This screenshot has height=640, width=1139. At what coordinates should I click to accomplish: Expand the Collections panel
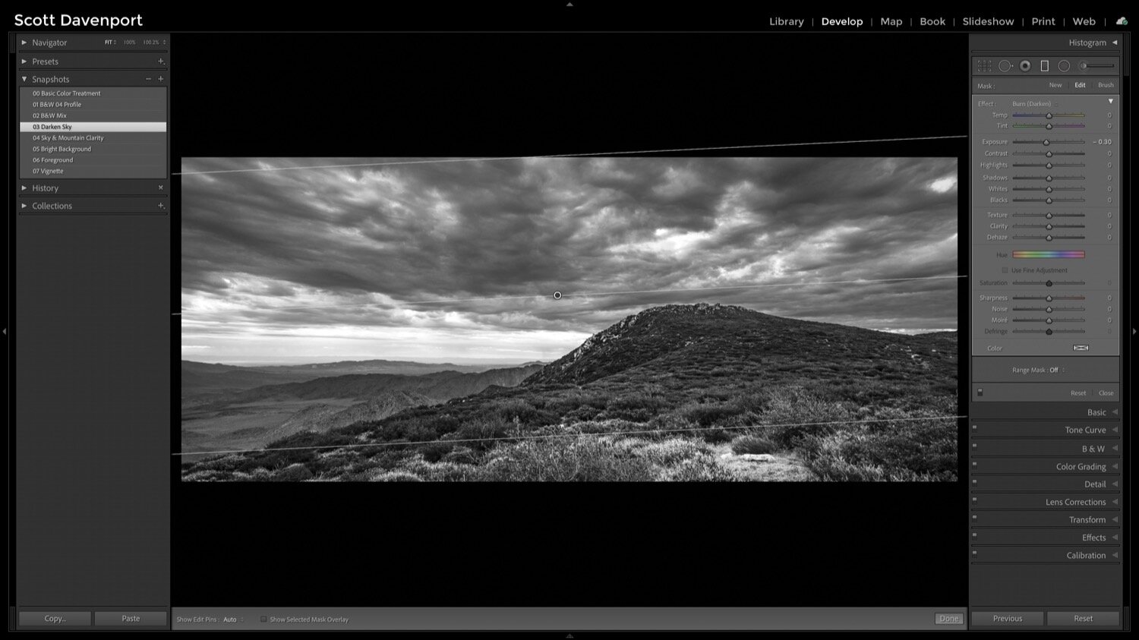click(x=24, y=206)
